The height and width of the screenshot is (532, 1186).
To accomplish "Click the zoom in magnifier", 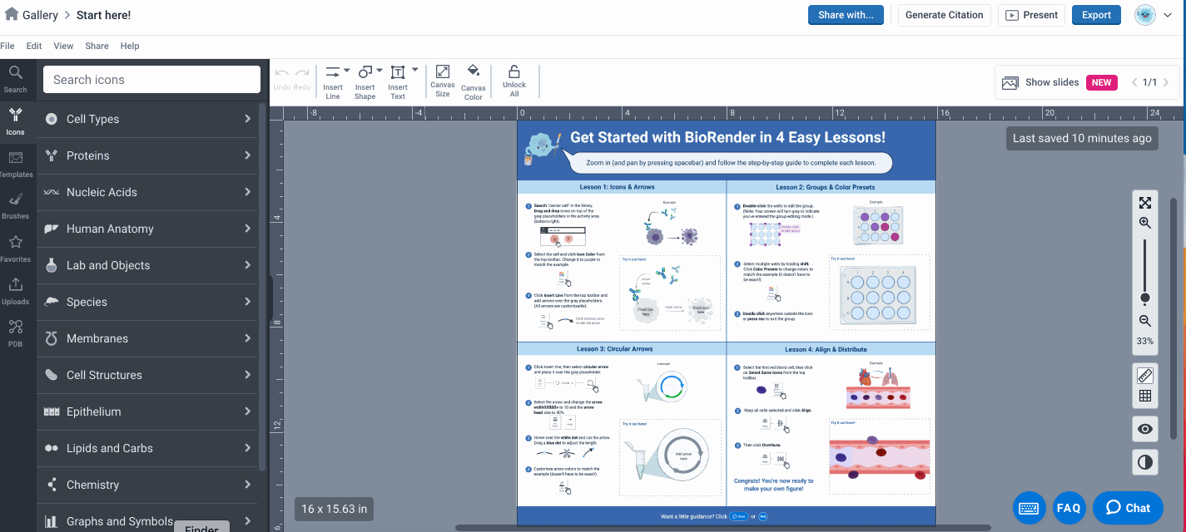I will coord(1145,223).
